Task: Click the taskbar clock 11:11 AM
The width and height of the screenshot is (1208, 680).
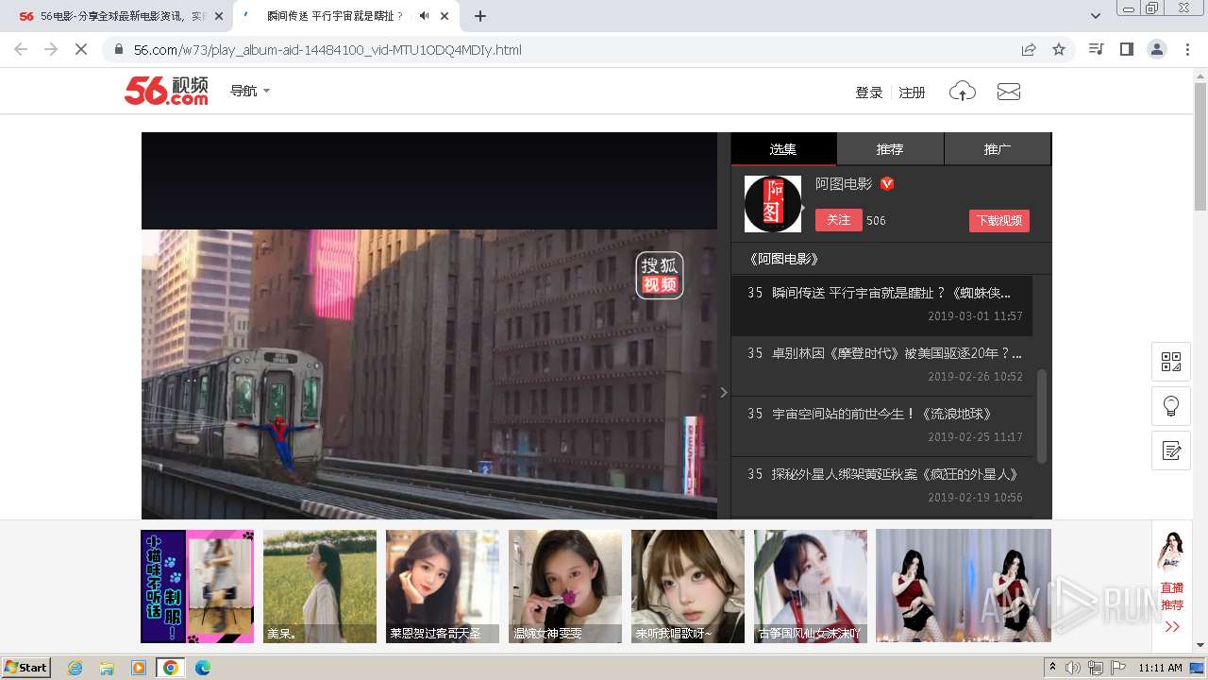Action: pos(1160,668)
